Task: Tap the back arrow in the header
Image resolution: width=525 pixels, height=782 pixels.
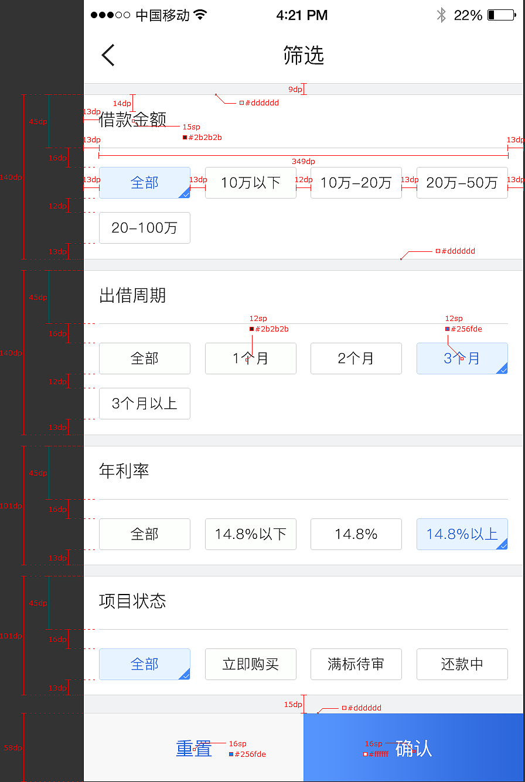Action: click(108, 54)
